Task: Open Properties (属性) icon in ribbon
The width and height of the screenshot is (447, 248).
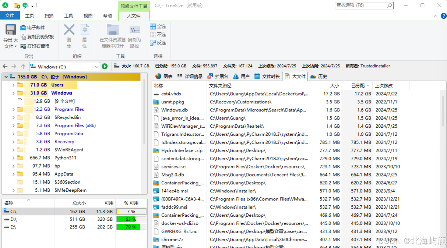Action: point(85,30)
